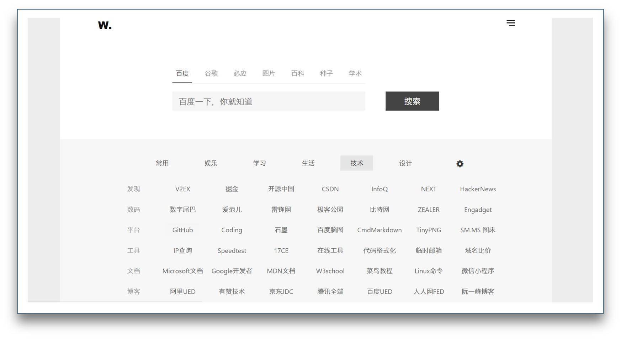Click the MDN文档 link

pyautogui.click(x=281, y=271)
